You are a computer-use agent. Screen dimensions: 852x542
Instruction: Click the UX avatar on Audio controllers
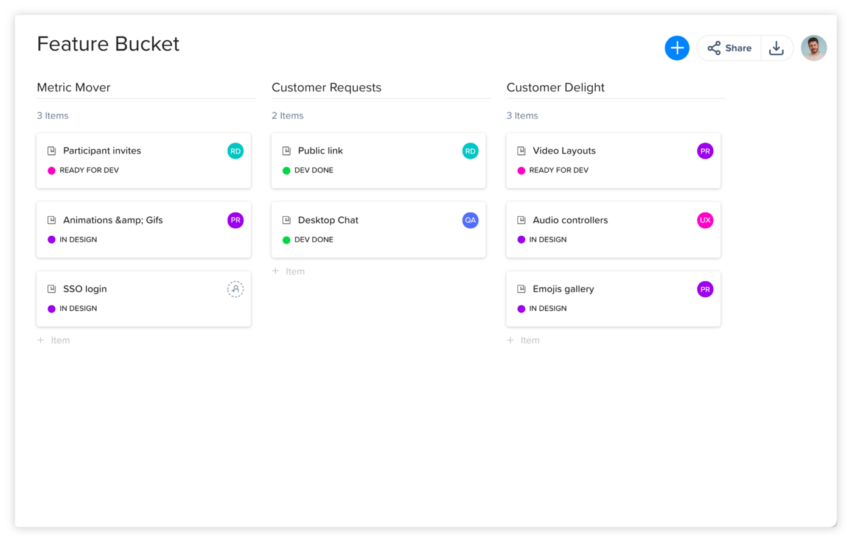pos(705,220)
